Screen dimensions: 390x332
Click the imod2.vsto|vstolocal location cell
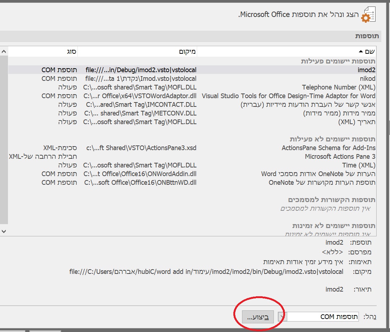tap(141, 70)
